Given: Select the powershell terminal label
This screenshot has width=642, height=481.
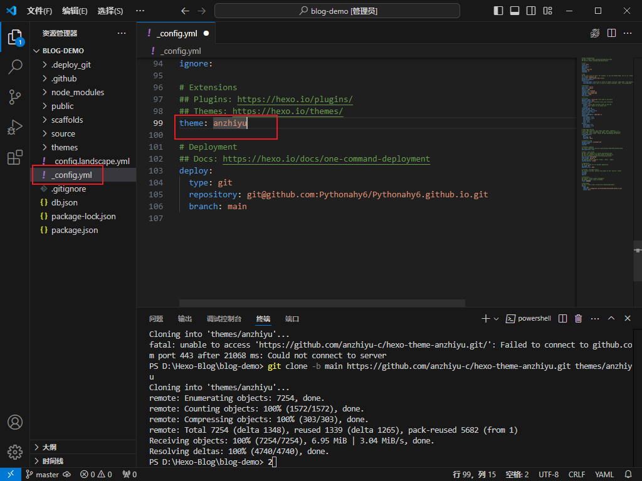Looking at the screenshot, I should 529,319.
